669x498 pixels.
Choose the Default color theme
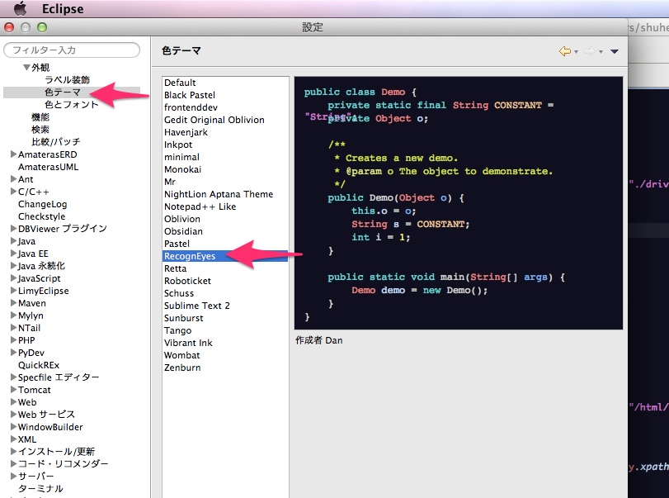[x=180, y=83]
